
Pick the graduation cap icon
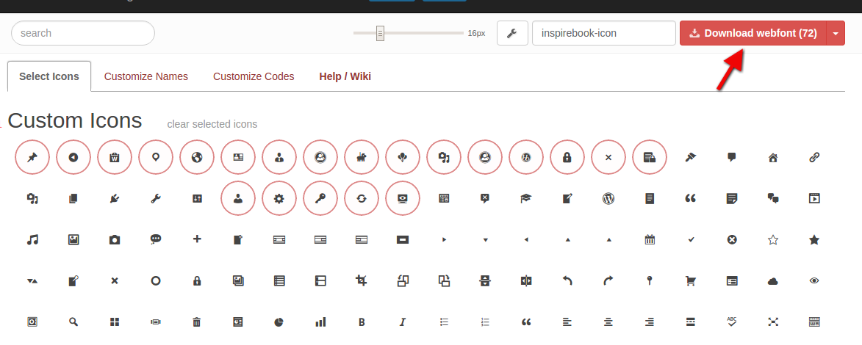(x=525, y=198)
